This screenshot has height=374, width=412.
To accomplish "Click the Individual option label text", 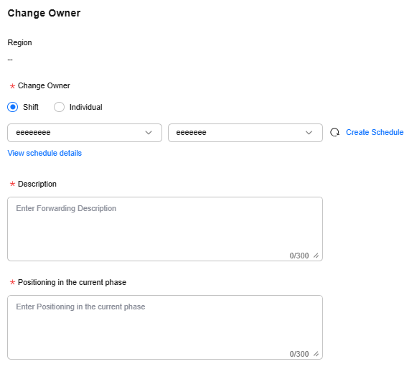I will (85, 107).
